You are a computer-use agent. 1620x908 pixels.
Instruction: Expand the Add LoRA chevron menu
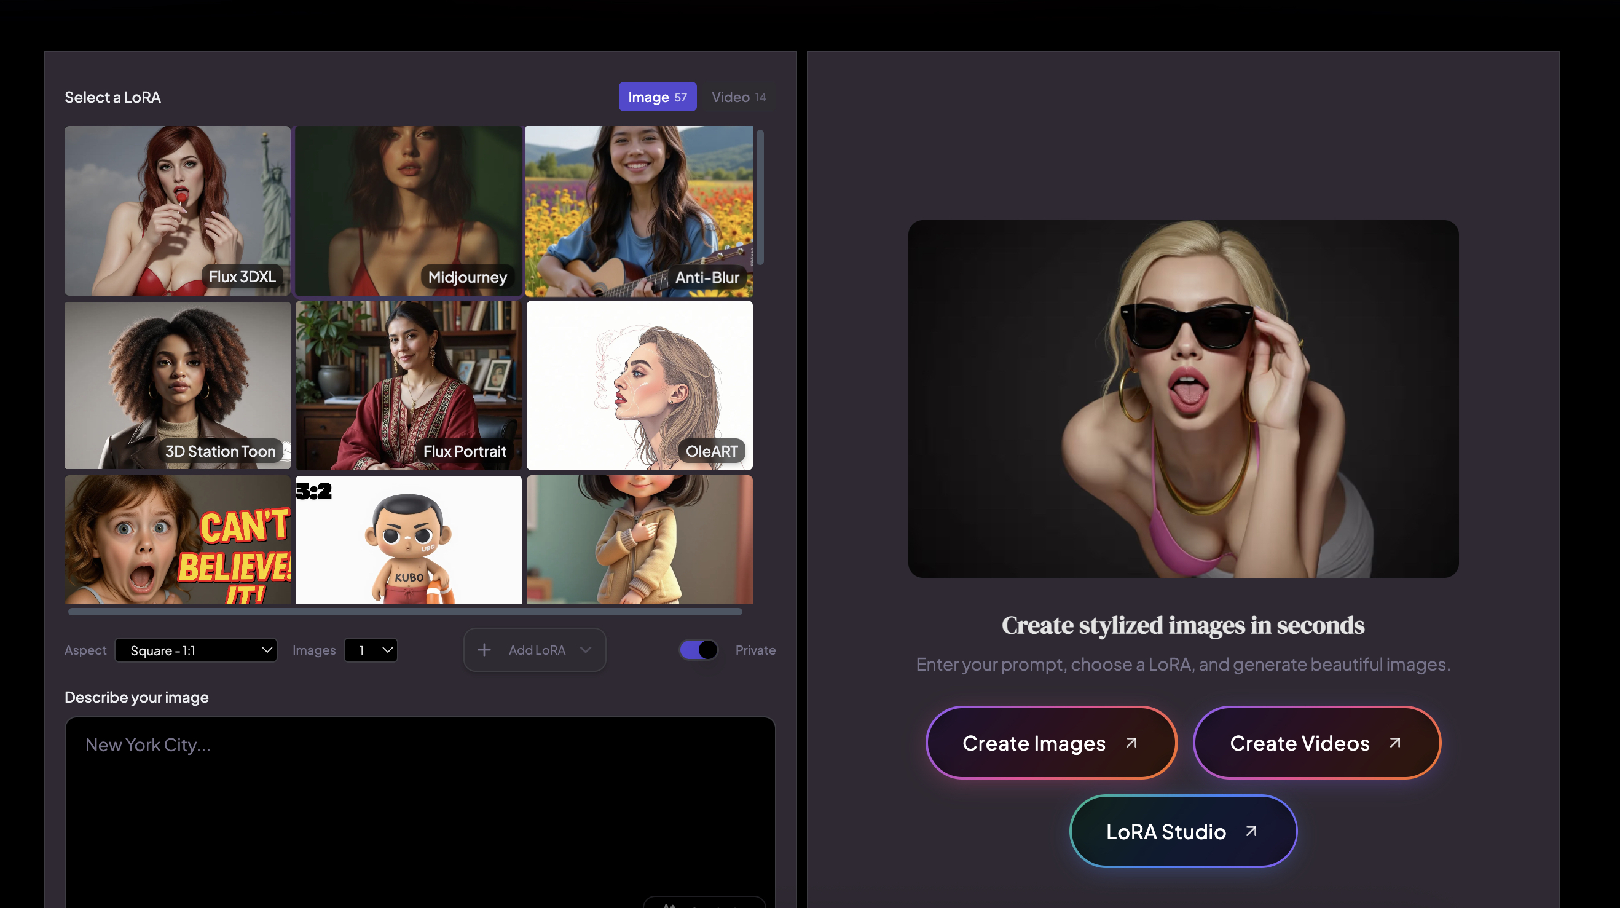click(x=586, y=650)
